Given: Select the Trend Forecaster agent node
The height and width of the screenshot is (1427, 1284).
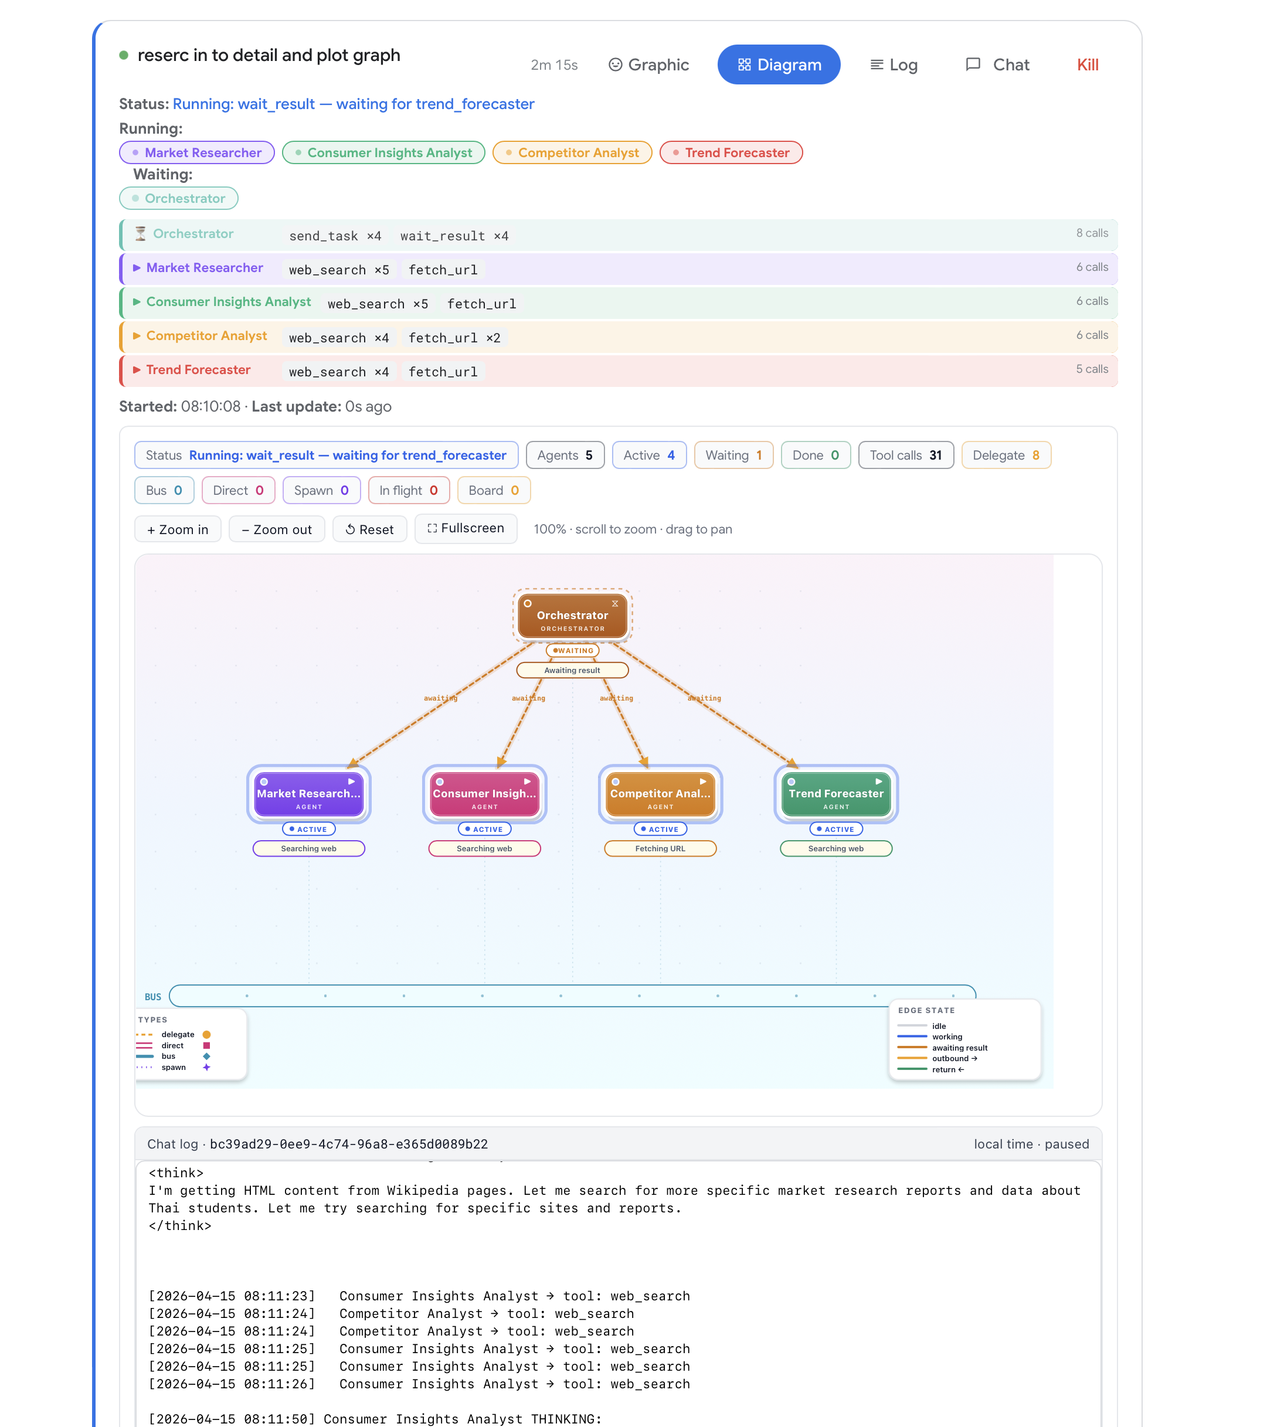Looking at the screenshot, I should (835, 794).
